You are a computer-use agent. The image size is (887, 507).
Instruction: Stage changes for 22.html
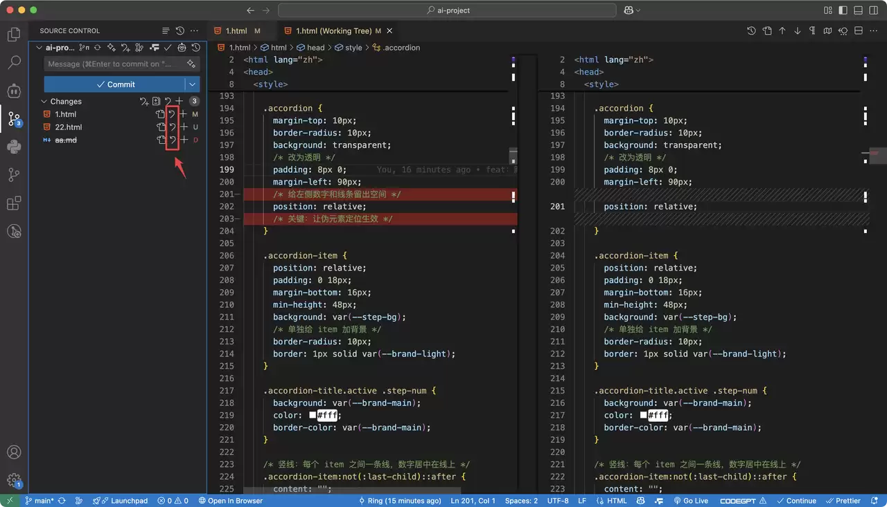[184, 127]
